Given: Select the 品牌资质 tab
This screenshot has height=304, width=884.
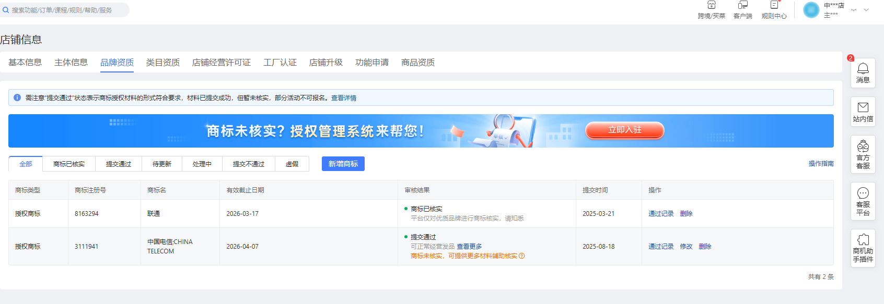Looking at the screenshot, I should pyautogui.click(x=117, y=63).
